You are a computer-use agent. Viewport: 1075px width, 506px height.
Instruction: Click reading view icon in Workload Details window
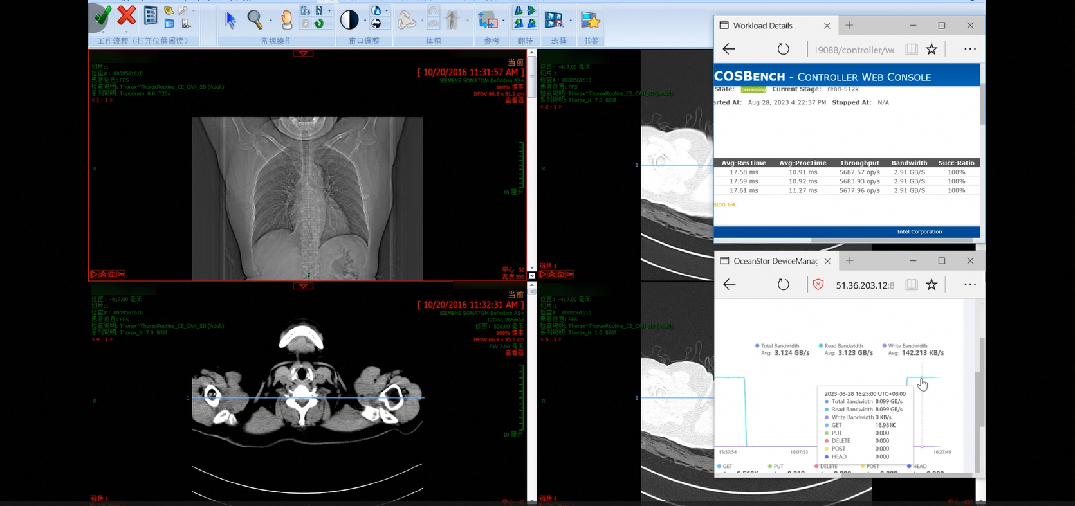point(911,49)
